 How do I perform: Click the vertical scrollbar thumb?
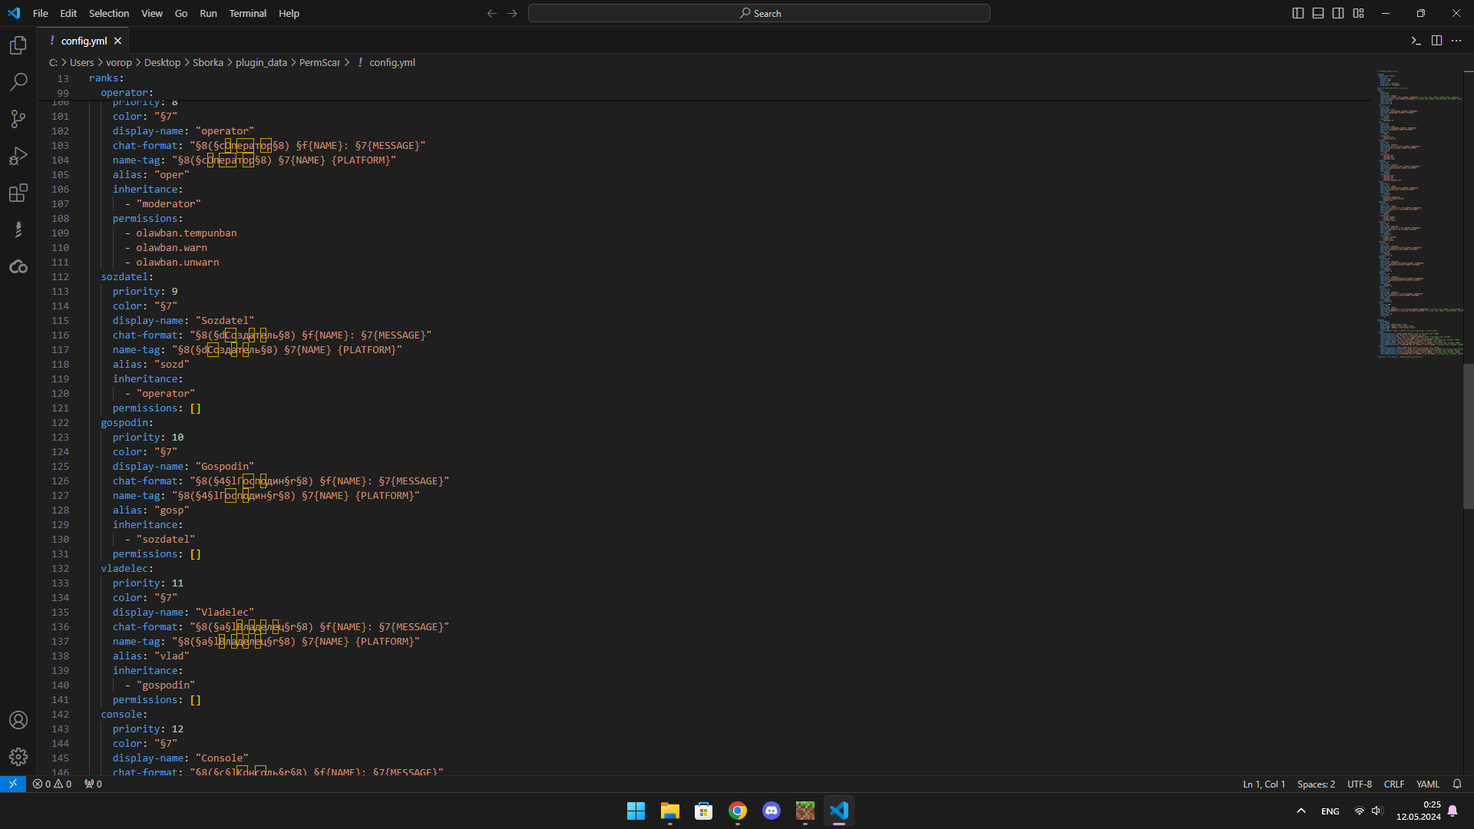point(1468,436)
